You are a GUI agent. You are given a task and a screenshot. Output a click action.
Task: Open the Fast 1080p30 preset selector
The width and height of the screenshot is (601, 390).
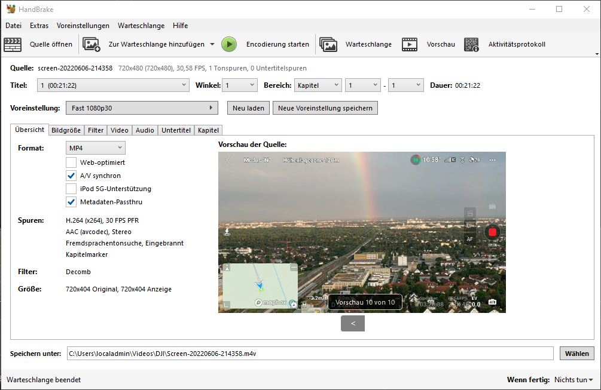142,108
